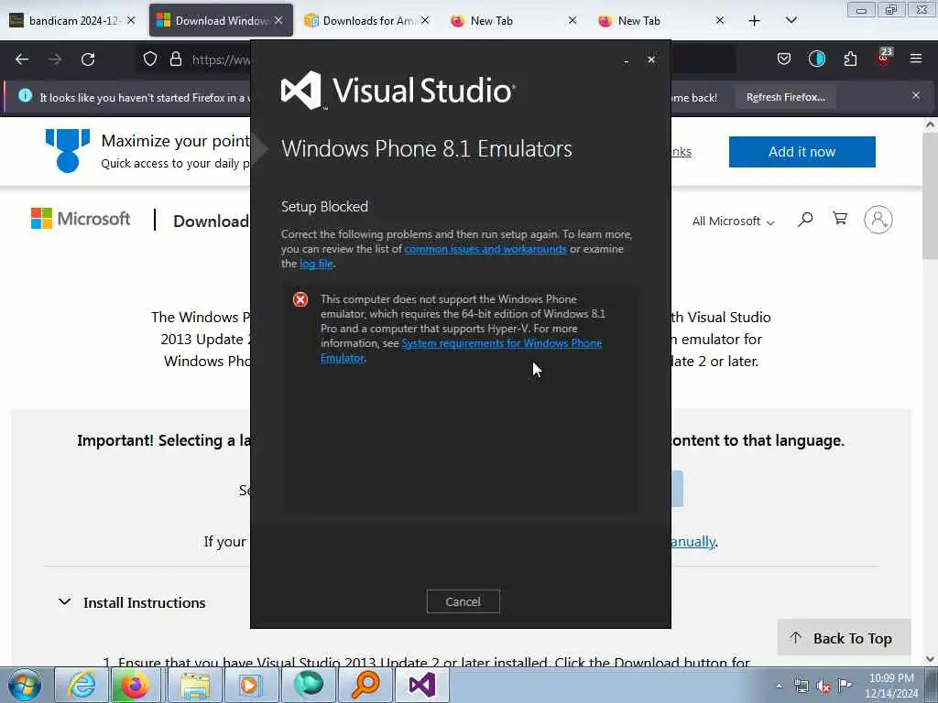Viewport: 938px width, 703px height.
Task: Open the Firefox Extensions puzzle icon
Action: click(850, 59)
